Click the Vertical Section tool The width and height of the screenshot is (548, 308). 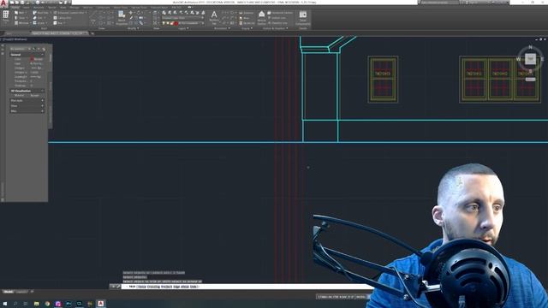coord(261,17)
